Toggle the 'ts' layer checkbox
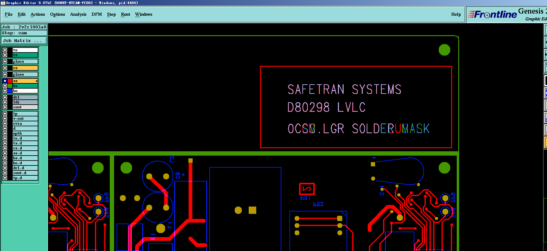Image resolution: width=547 pixels, height=251 pixels. click(5, 55)
